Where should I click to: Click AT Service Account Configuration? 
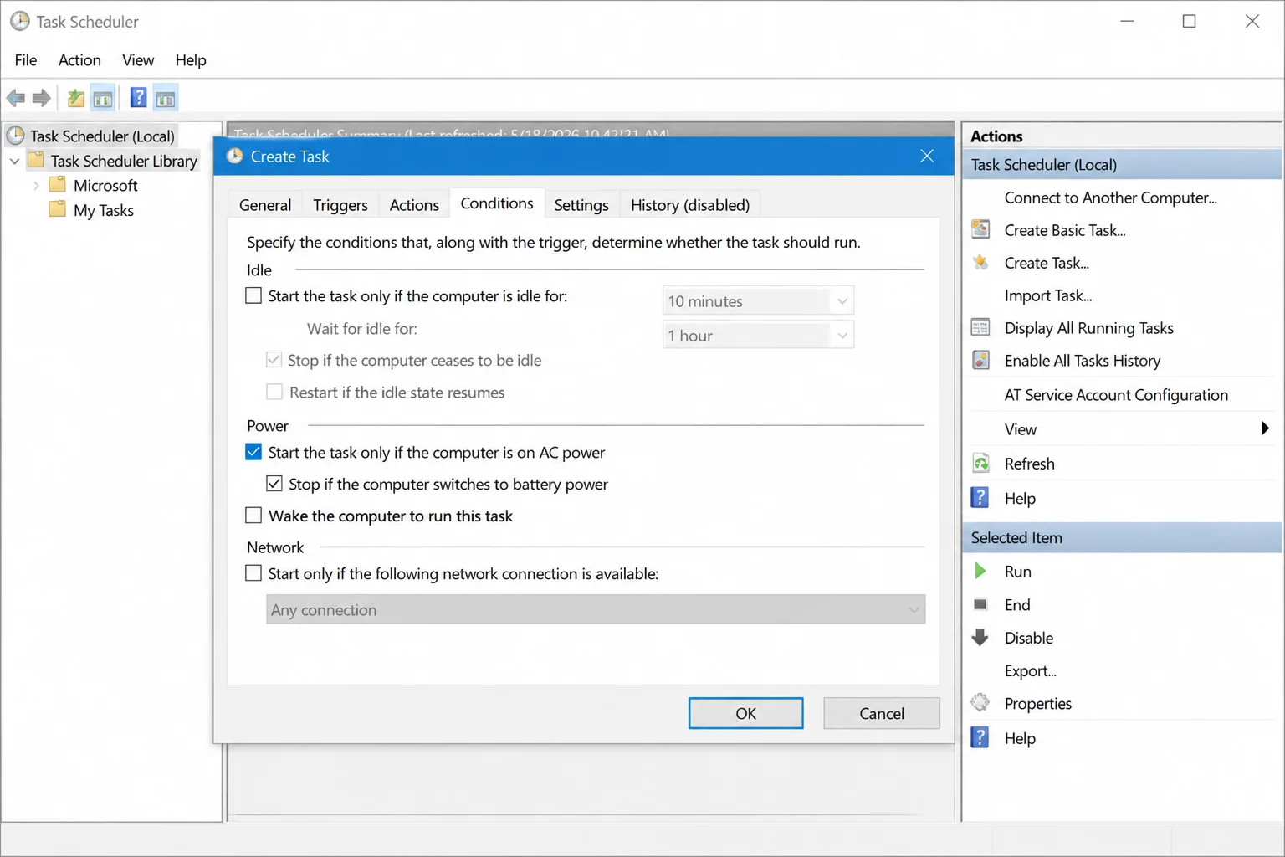1116,395
